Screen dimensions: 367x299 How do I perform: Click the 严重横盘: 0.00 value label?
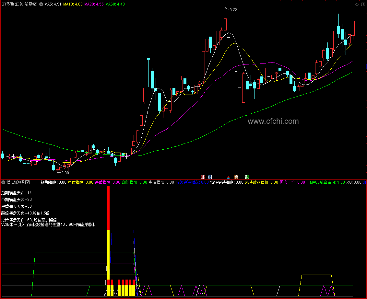[108, 182]
